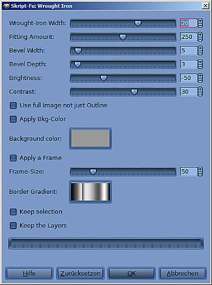Increase Bevel Width with the plus stepper
The height and width of the screenshot is (285, 212).
pyautogui.click(x=200, y=48)
